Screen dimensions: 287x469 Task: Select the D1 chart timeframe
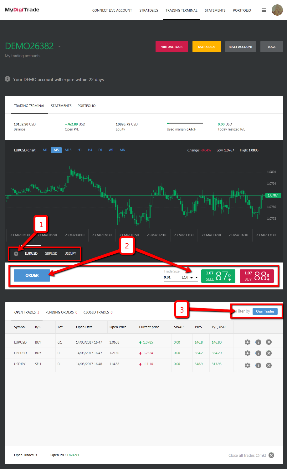[x=100, y=150]
